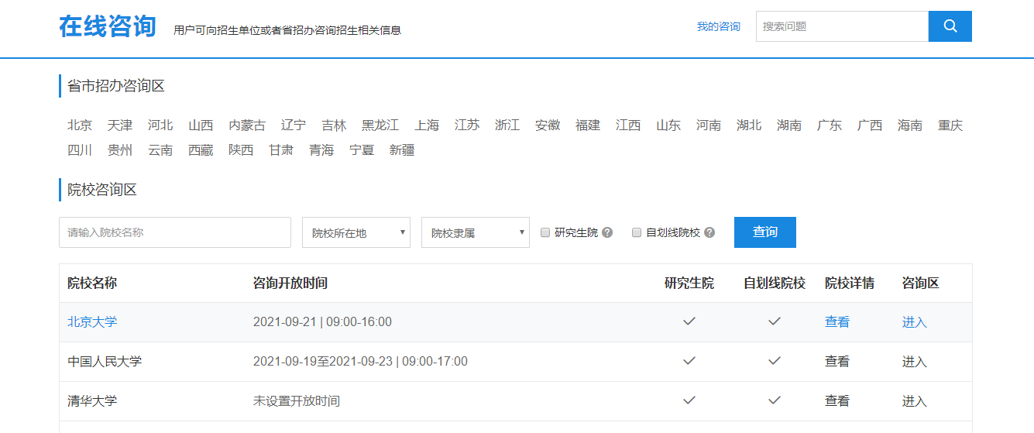Select 上海 province link

(x=427, y=125)
